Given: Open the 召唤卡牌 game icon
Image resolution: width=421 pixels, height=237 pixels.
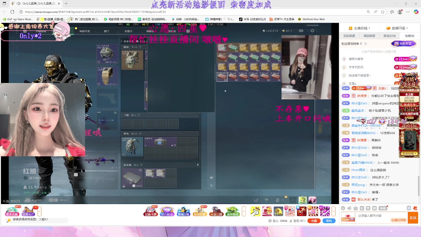Looking at the screenshot, I should 151,211.
